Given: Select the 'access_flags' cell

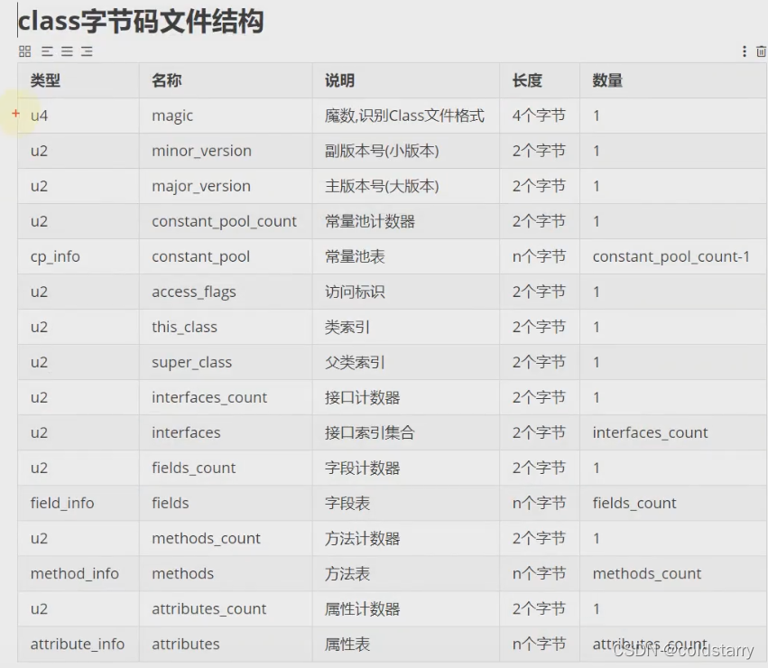Looking at the screenshot, I should click(x=194, y=292).
